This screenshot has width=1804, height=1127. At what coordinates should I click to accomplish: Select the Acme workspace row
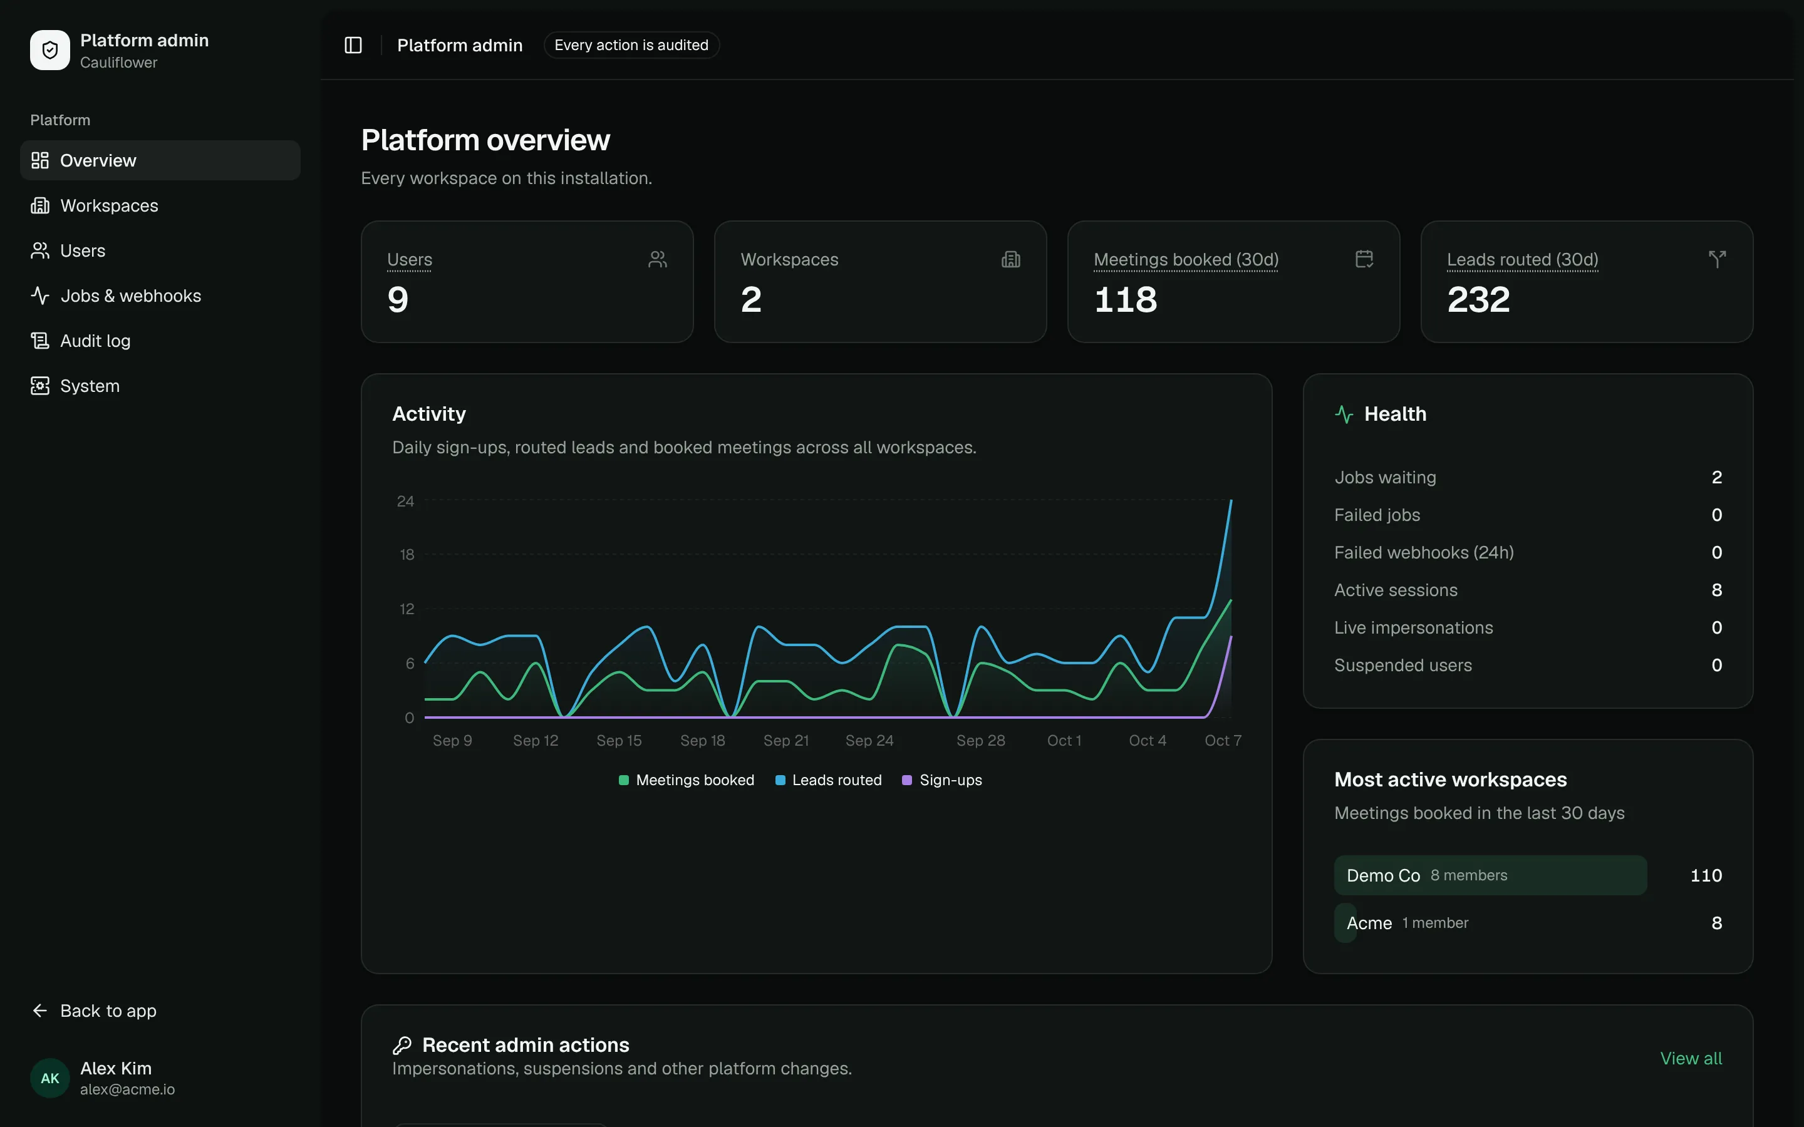coord(1528,923)
